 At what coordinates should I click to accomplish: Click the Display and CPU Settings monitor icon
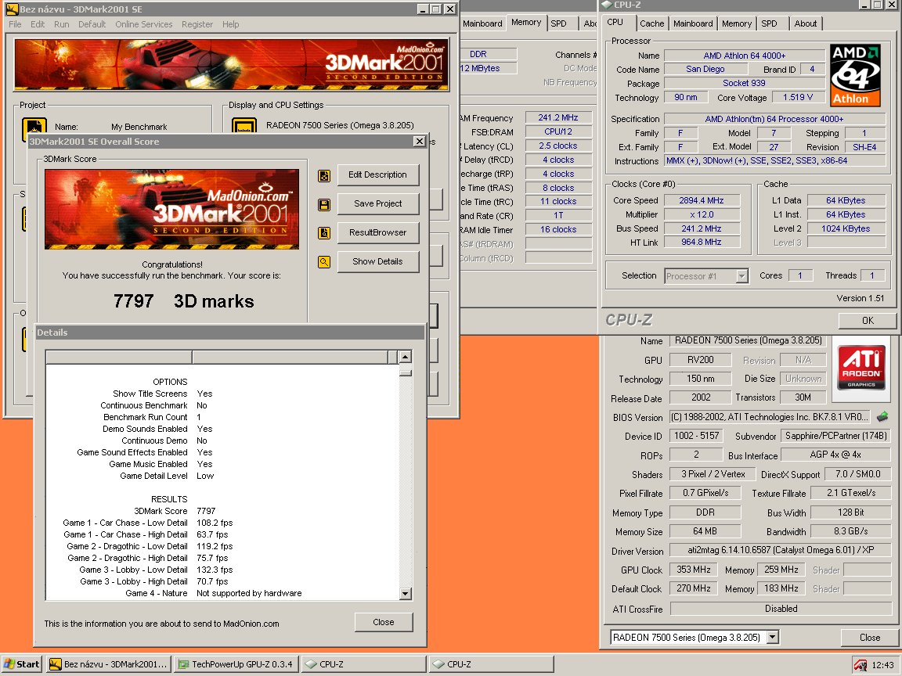[x=244, y=127]
